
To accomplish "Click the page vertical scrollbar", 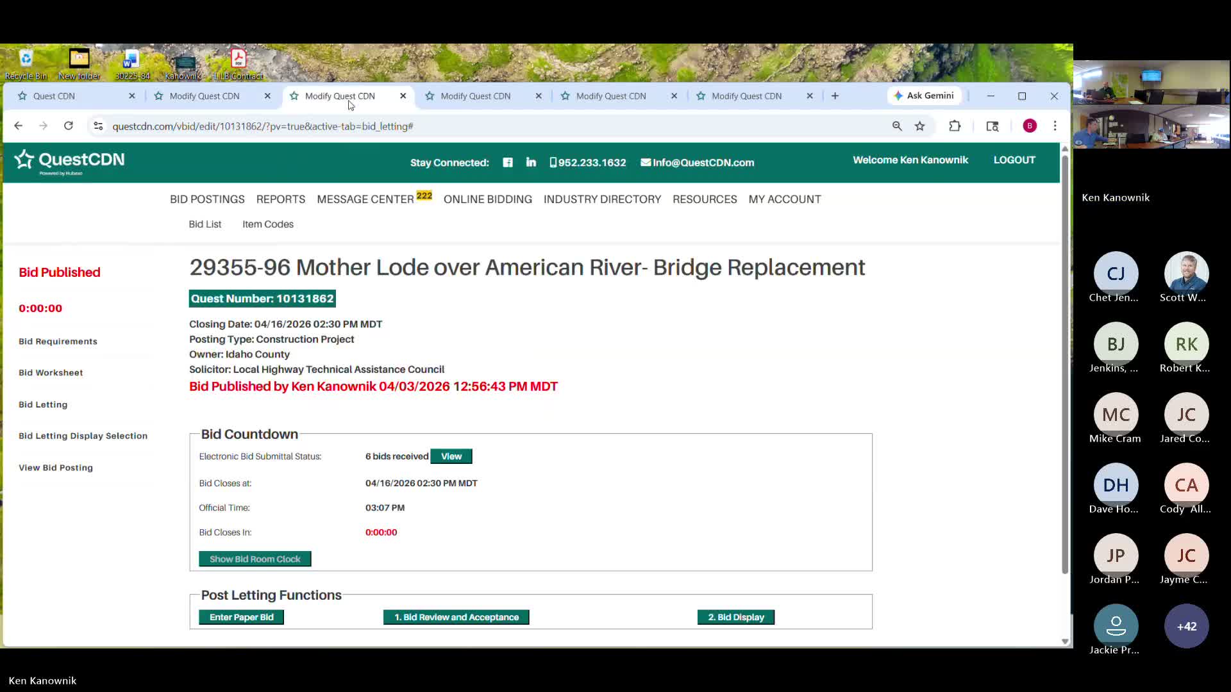I will click(1065, 364).
